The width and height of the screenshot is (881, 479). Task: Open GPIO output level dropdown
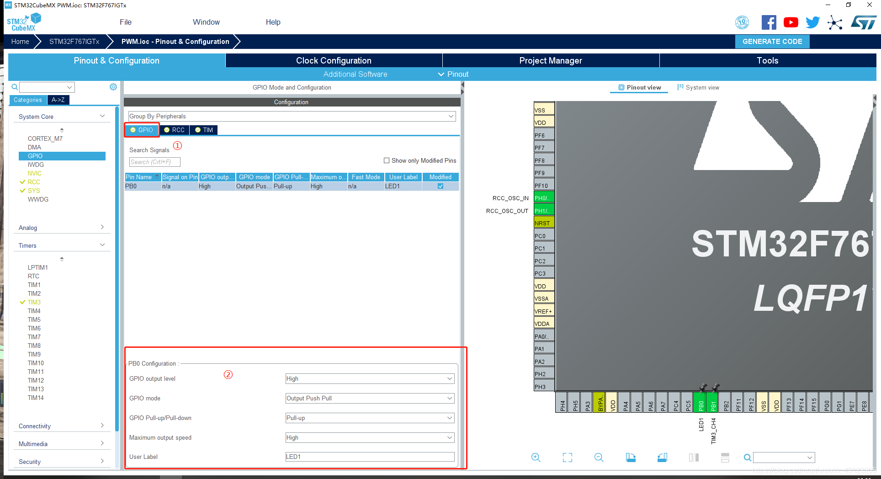pos(370,378)
